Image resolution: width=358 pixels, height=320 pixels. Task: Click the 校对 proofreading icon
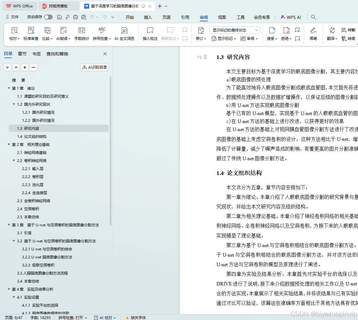15,31
